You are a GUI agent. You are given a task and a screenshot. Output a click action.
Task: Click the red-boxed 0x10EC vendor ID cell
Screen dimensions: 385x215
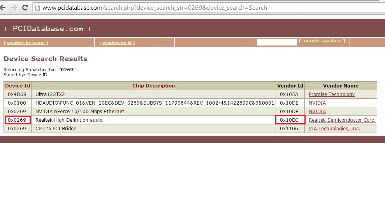290,120
